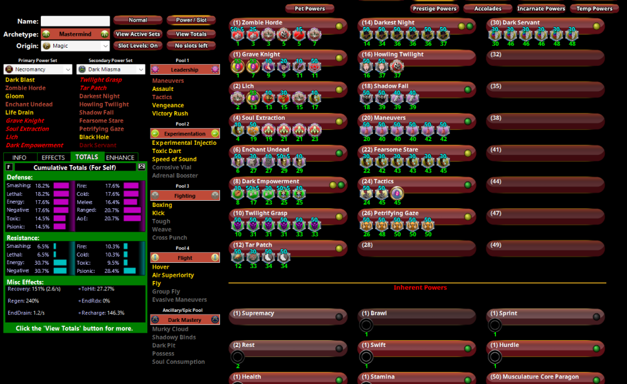Select last enhancement slot in Howling Twilight

pyautogui.click(x=397, y=67)
